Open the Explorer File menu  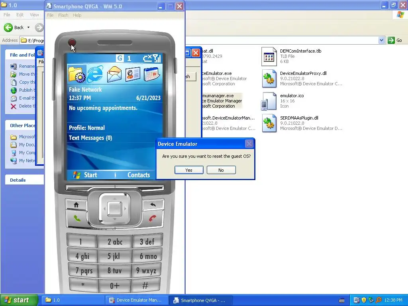[x=7, y=15]
